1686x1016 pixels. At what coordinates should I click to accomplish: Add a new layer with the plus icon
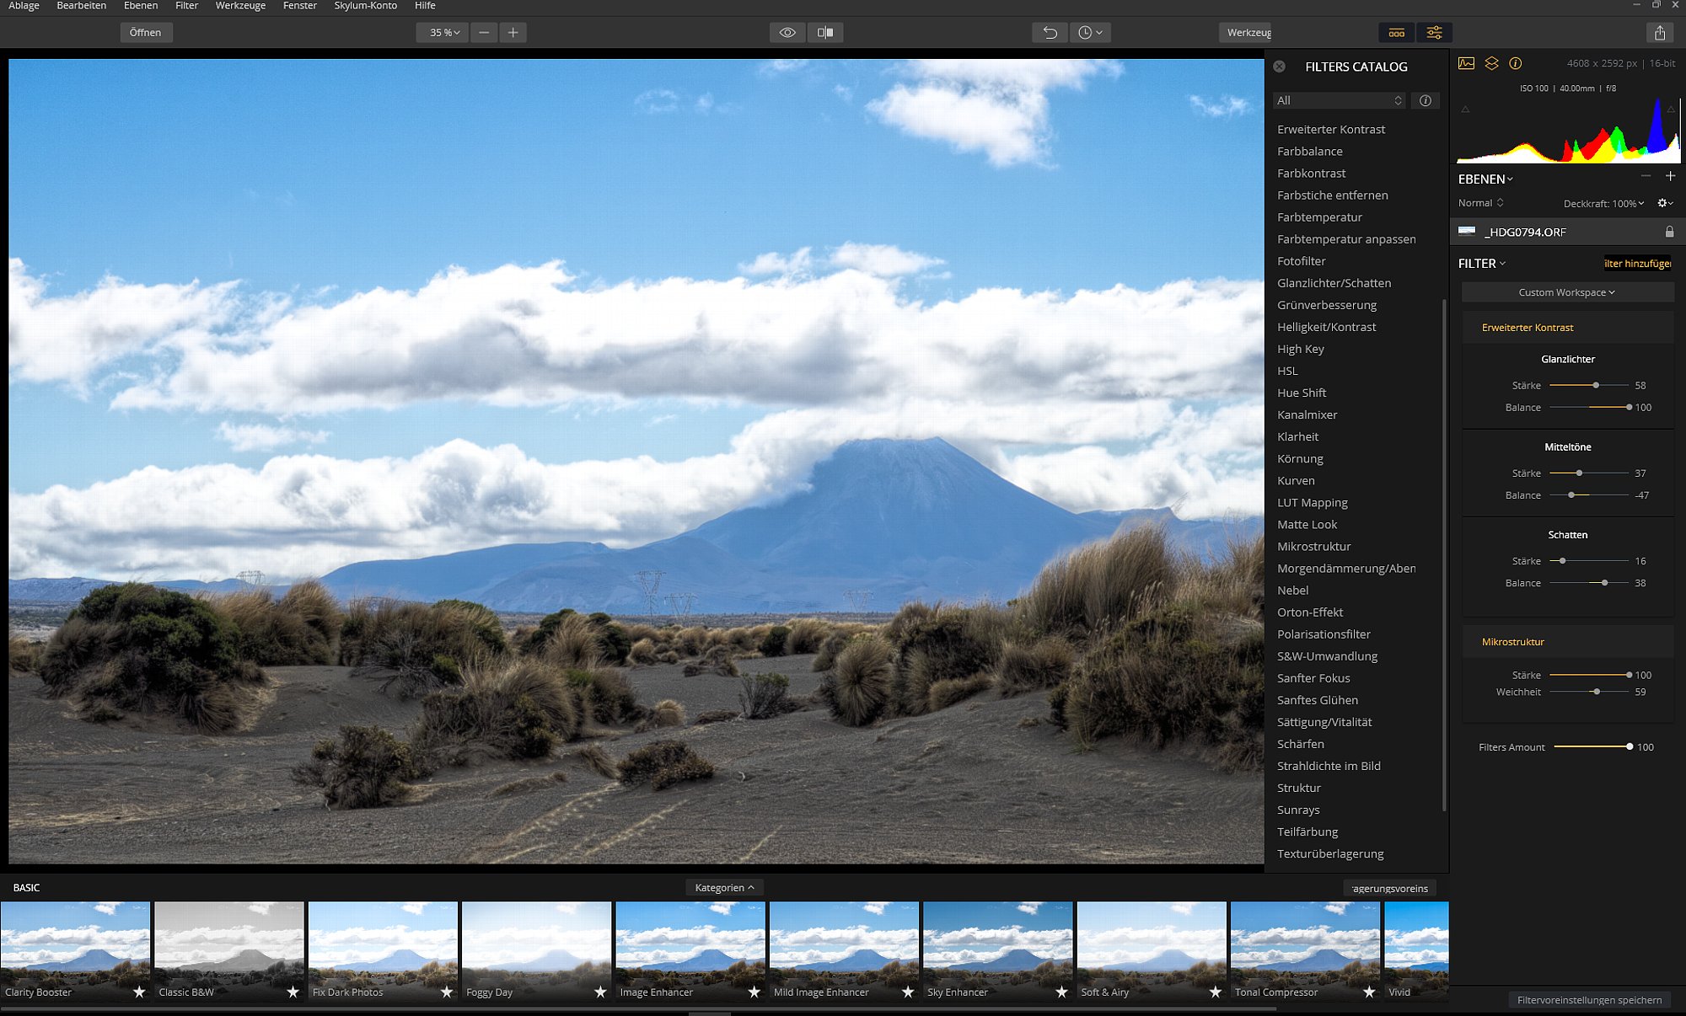click(x=1670, y=176)
